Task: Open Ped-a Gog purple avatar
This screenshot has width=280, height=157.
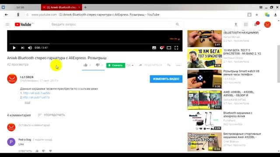Action: [11, 142]
